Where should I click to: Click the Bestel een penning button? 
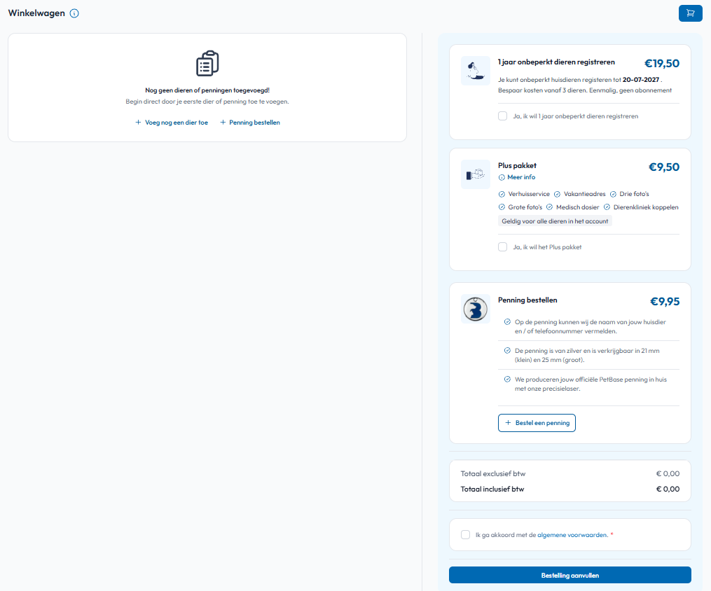[537, 423]
